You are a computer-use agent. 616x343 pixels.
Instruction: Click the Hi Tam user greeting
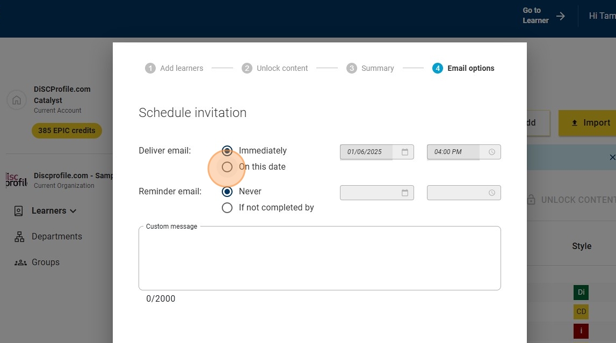click(x=602, y=16)
